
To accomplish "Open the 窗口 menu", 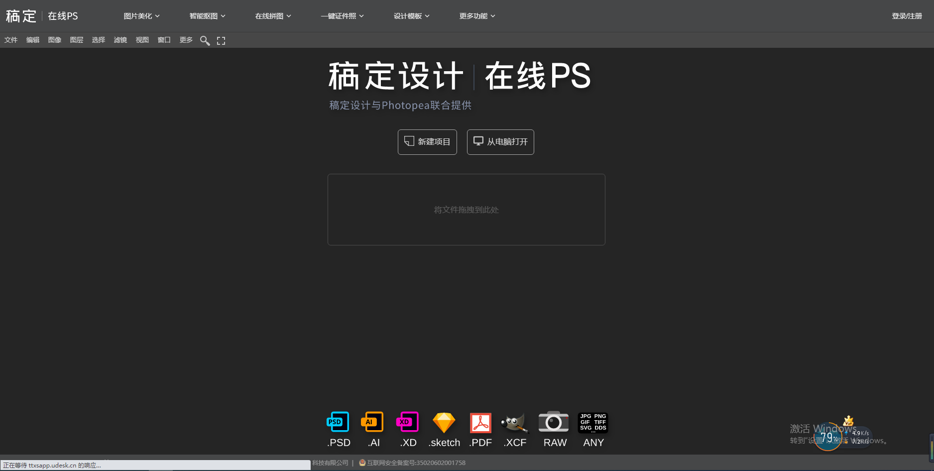I will (164, 40).
